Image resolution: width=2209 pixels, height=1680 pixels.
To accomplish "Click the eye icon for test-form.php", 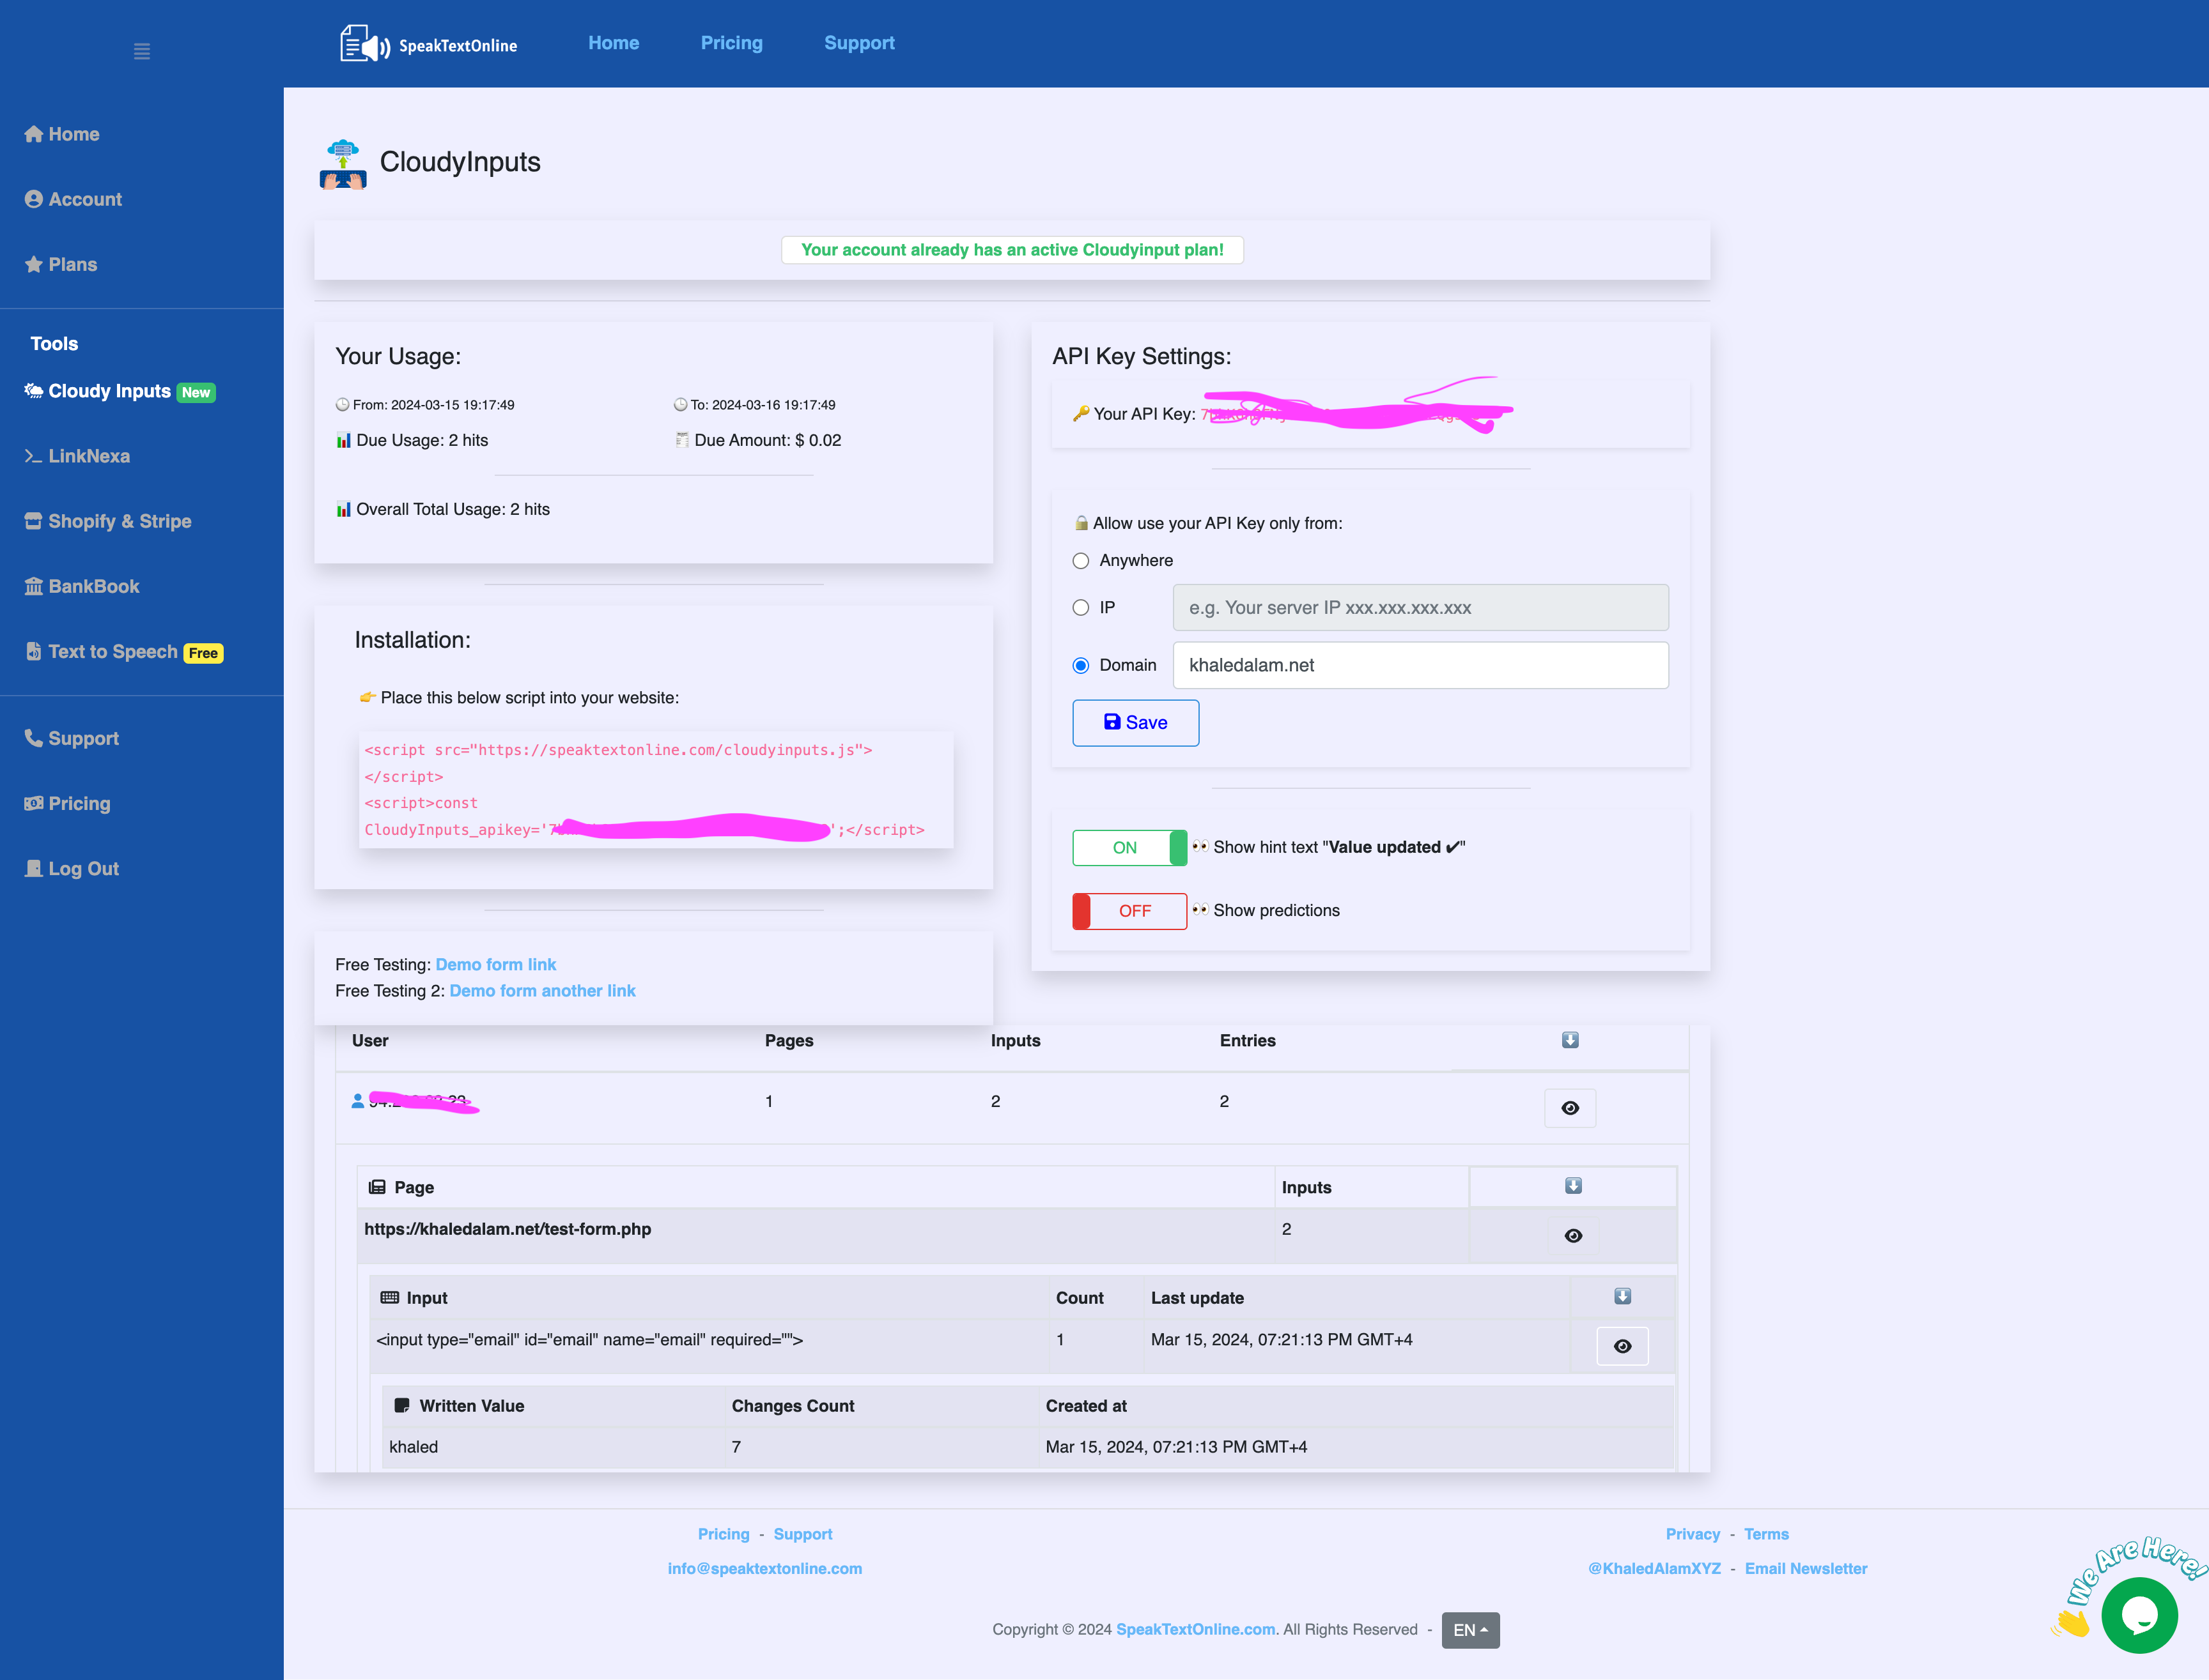I will (x=1573, y=1236).
